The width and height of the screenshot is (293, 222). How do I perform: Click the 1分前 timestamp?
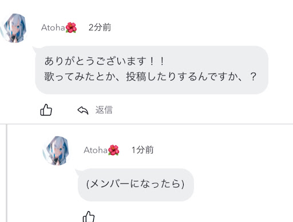pyautogui.click(x=142, y=150)
